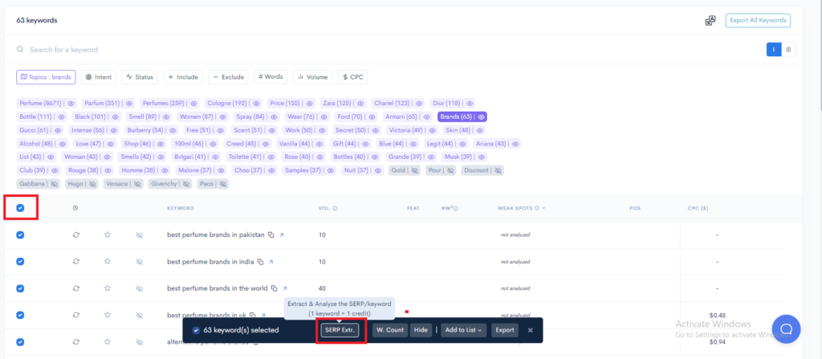
Task: Copy the 'best perfume brands in the world' keyword
Action: tap(274, 288)
